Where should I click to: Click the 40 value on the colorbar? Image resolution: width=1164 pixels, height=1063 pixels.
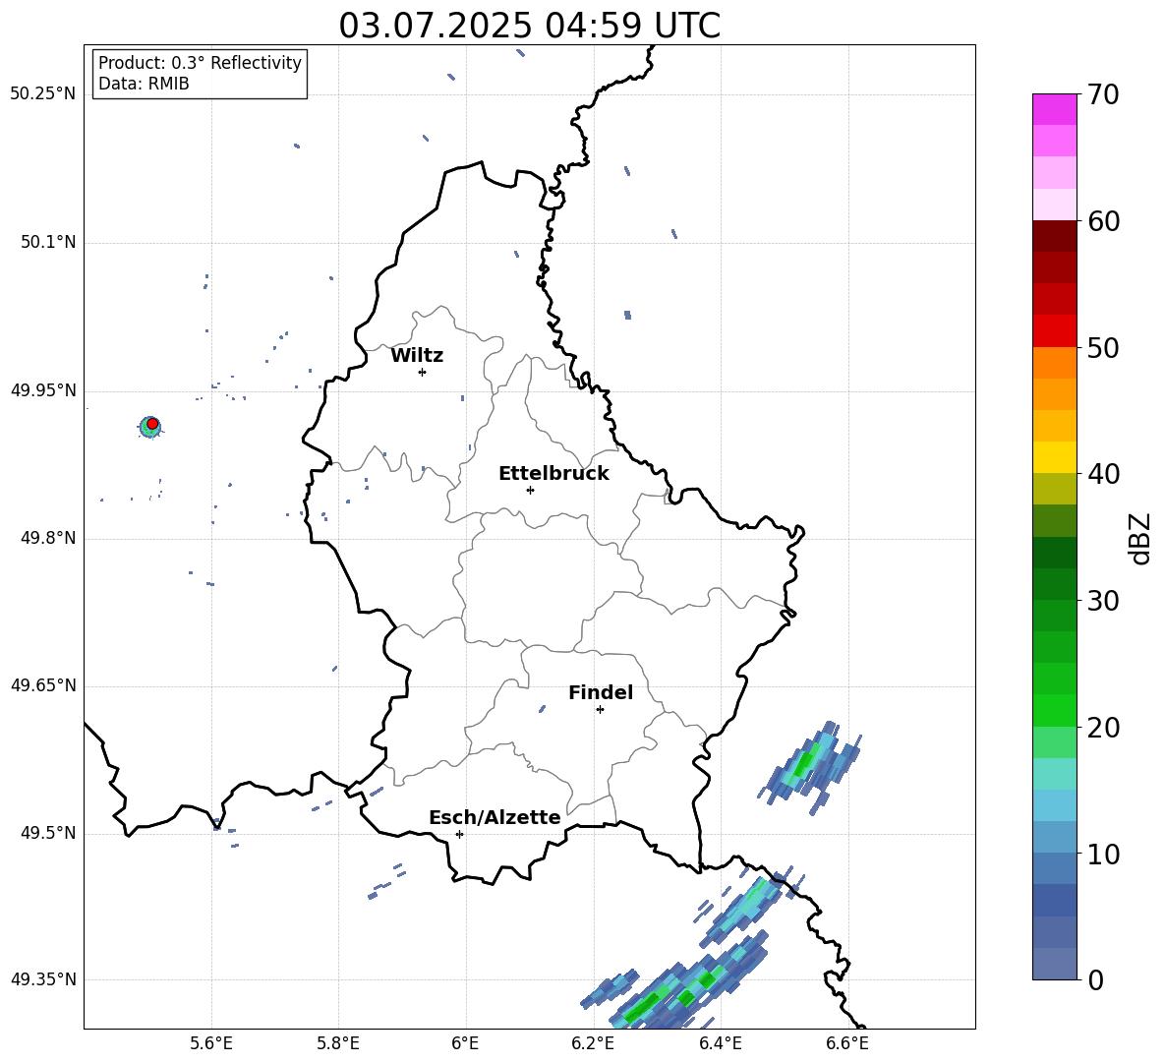[x=1103, y=474]
